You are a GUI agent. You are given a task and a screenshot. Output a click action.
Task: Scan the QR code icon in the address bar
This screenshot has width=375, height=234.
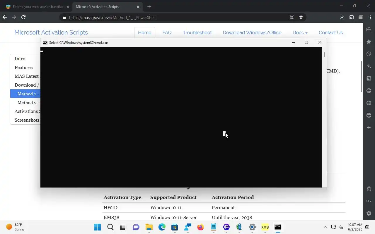292,17
